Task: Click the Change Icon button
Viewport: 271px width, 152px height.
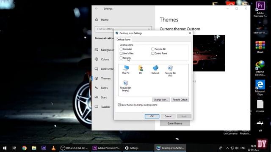Action: pyautogui.click(x=161, y=100)
